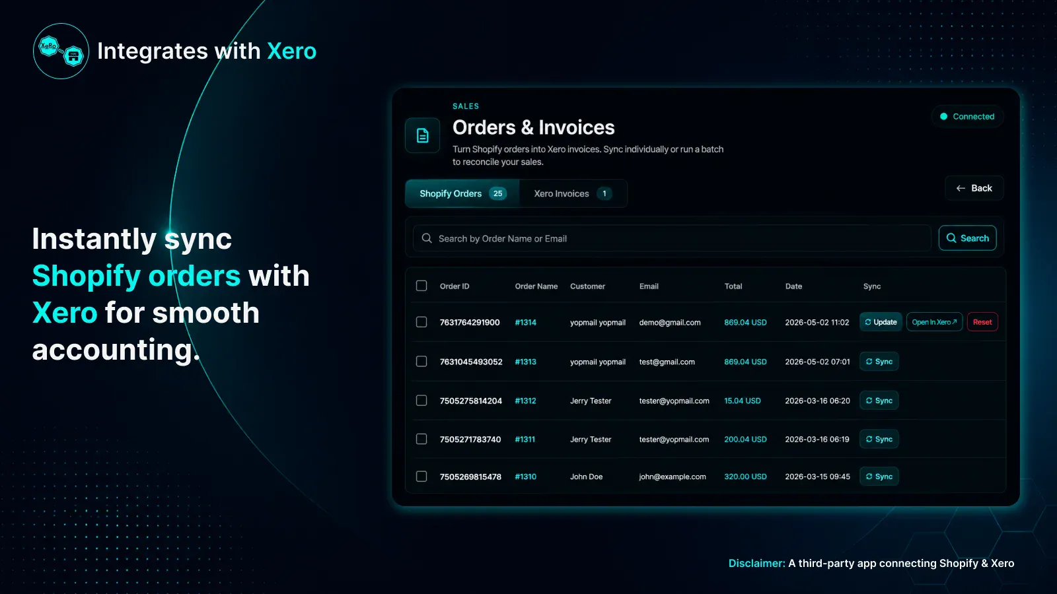The image size is (1057, 594).
Task: Click order ID 7505275814204
Action: 471,401
